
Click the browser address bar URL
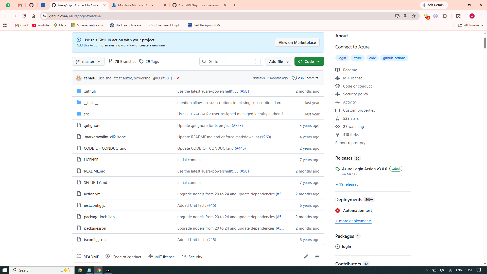(75, 16)
